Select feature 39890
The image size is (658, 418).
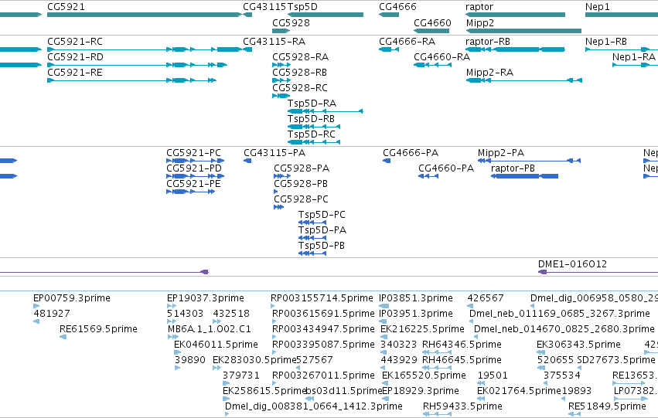pyautogui.click(x=178, y=368)
